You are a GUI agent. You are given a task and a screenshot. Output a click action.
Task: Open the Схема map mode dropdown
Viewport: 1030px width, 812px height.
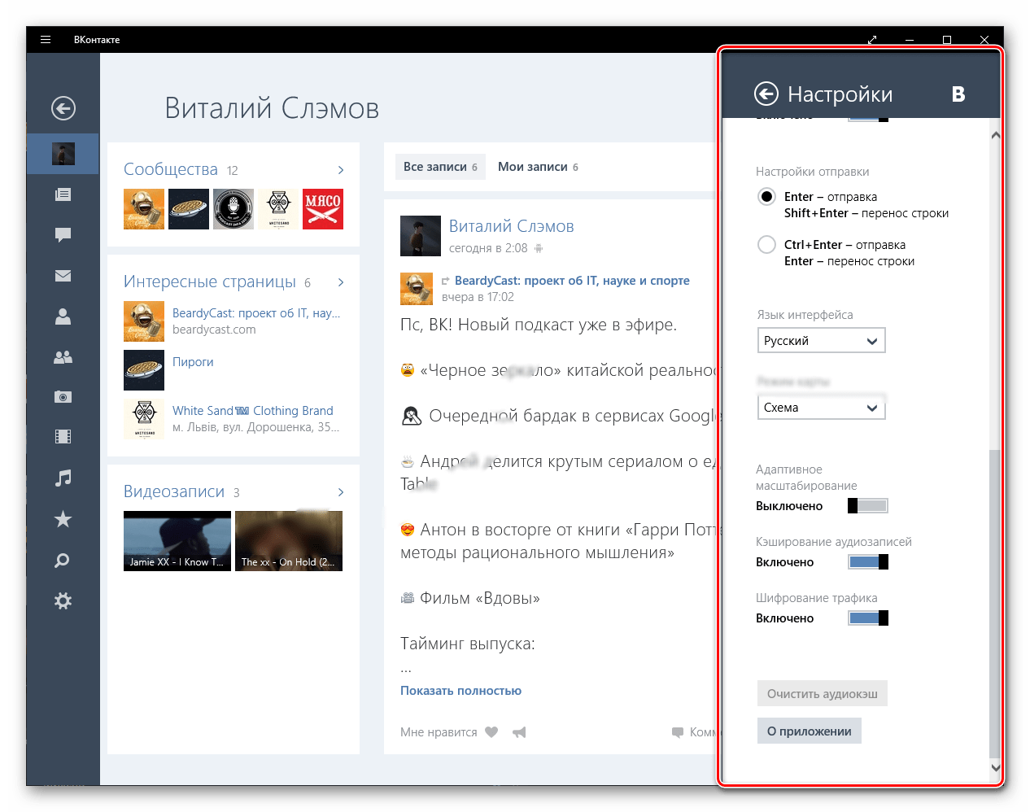point(821,408)
